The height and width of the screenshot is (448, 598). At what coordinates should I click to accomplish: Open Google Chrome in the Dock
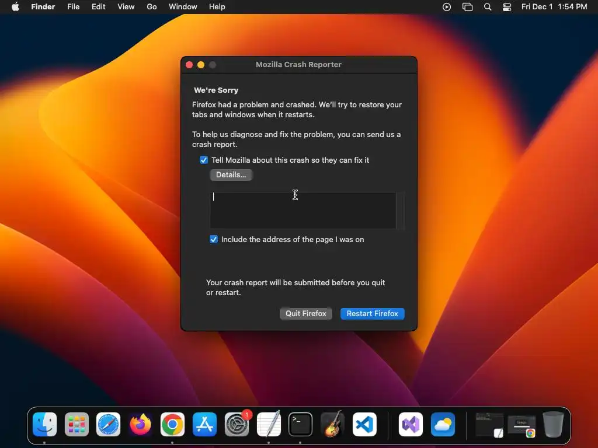(x=172, y=425)
